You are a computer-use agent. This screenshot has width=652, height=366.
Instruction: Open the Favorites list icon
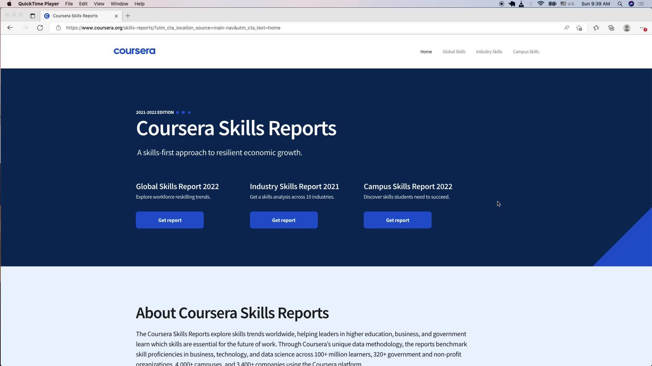pyautogui.click(x=596, y=28)
